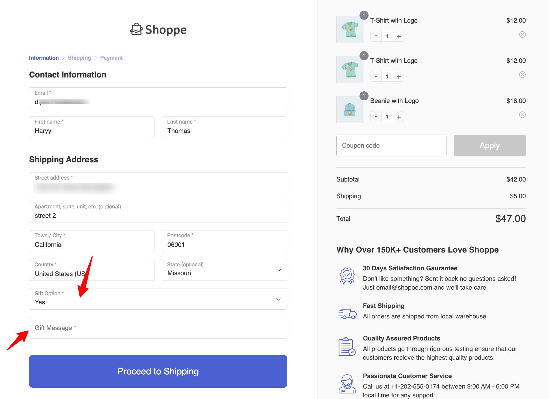The height and width of the screenshot is (399, 549).
Task: Remove the Beanie with Logo item
Action: tap(522, 115)
